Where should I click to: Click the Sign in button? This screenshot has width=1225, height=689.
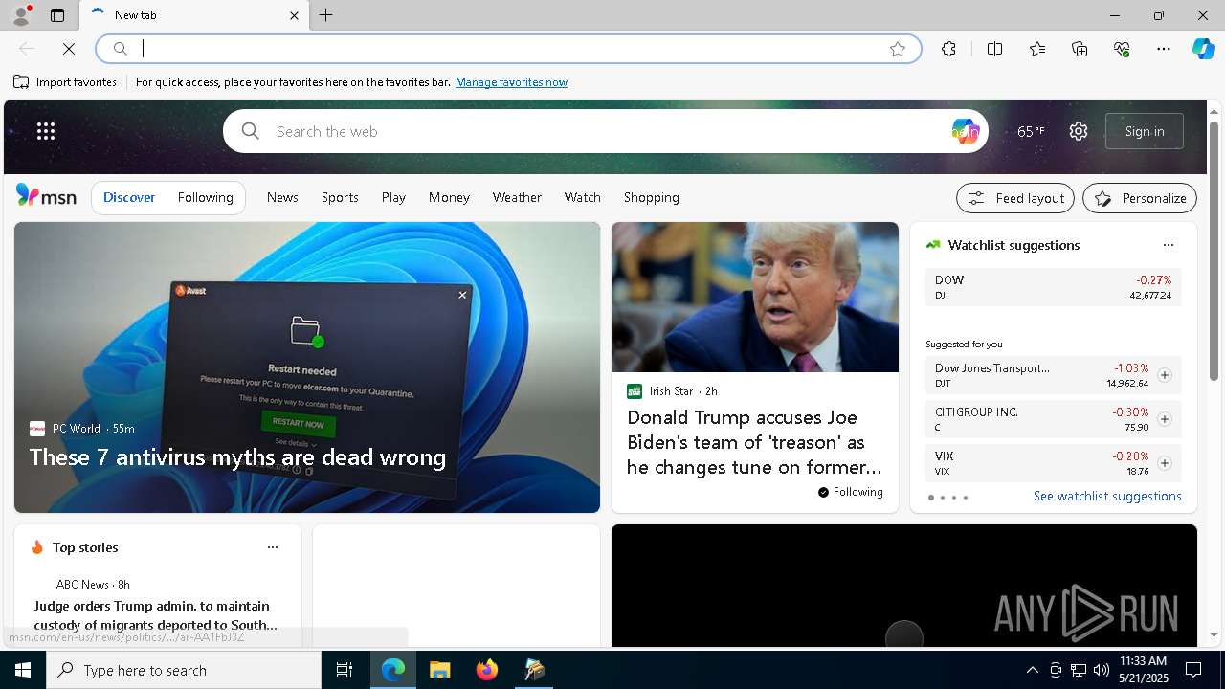[x=1145, y=131]
